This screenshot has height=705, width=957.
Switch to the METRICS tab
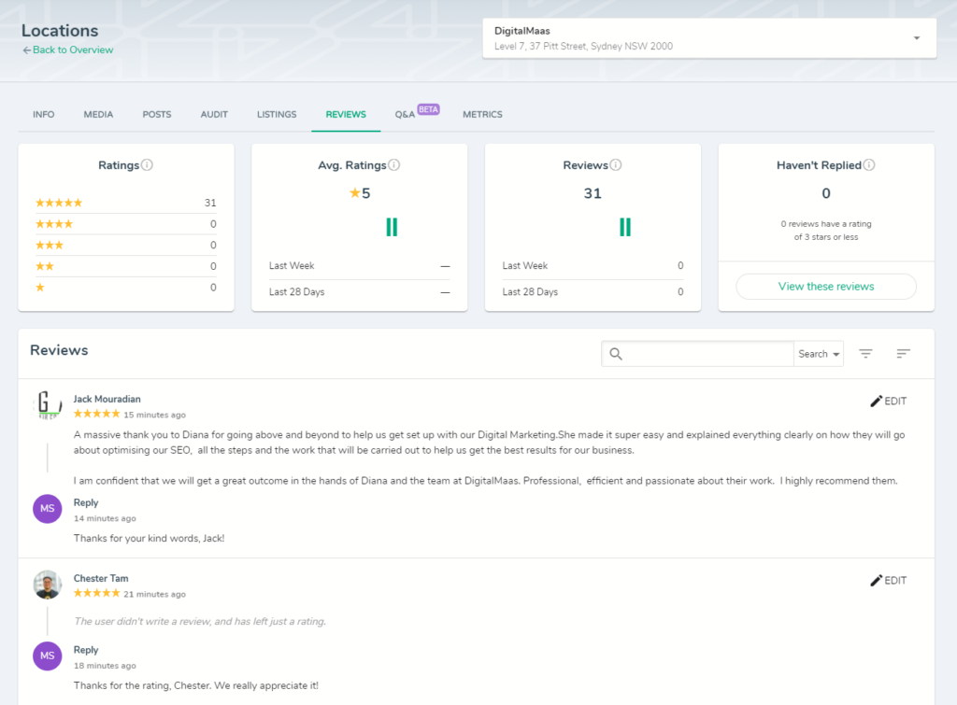coord(483,115)
